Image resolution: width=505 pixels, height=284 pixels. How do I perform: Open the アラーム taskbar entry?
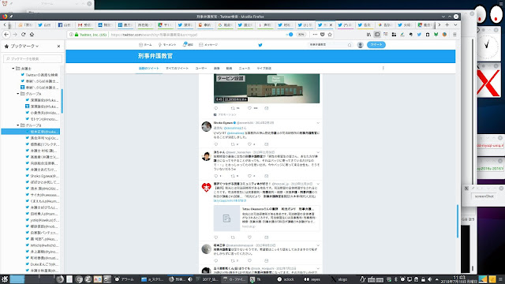[125, 279]
